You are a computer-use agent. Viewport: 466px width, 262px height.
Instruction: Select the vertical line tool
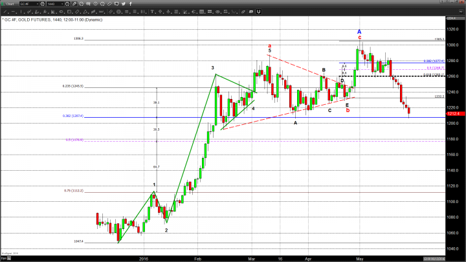pos(21,12)
